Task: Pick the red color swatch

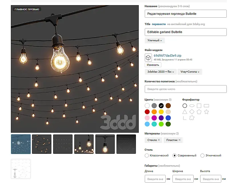Action: [147, 112]
